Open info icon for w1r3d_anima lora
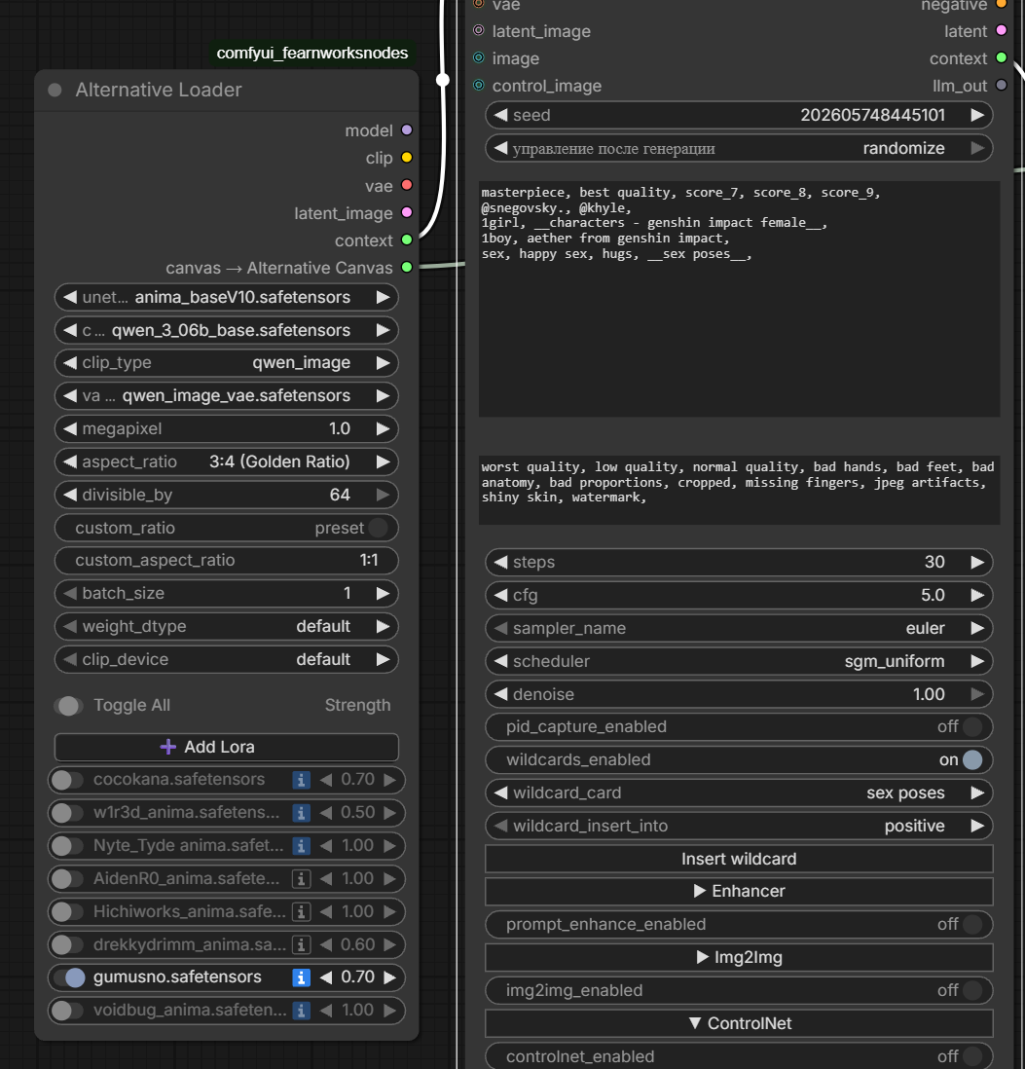 click(x=301, y=813)
